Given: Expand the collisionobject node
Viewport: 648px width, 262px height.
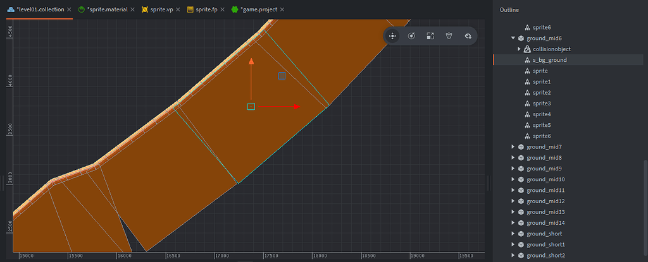Looking at the screenshot, I should (x=520, y=49).
